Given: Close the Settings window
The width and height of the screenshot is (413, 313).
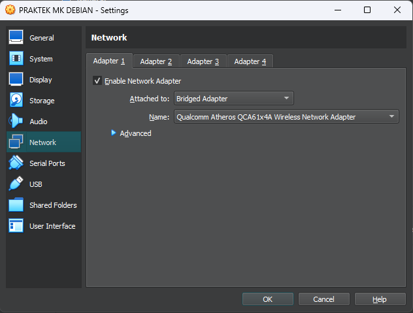Looking at the screenshot, I should 397,10.
